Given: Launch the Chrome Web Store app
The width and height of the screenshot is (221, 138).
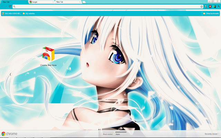Looking at the screenshot, I should (48, 54).
